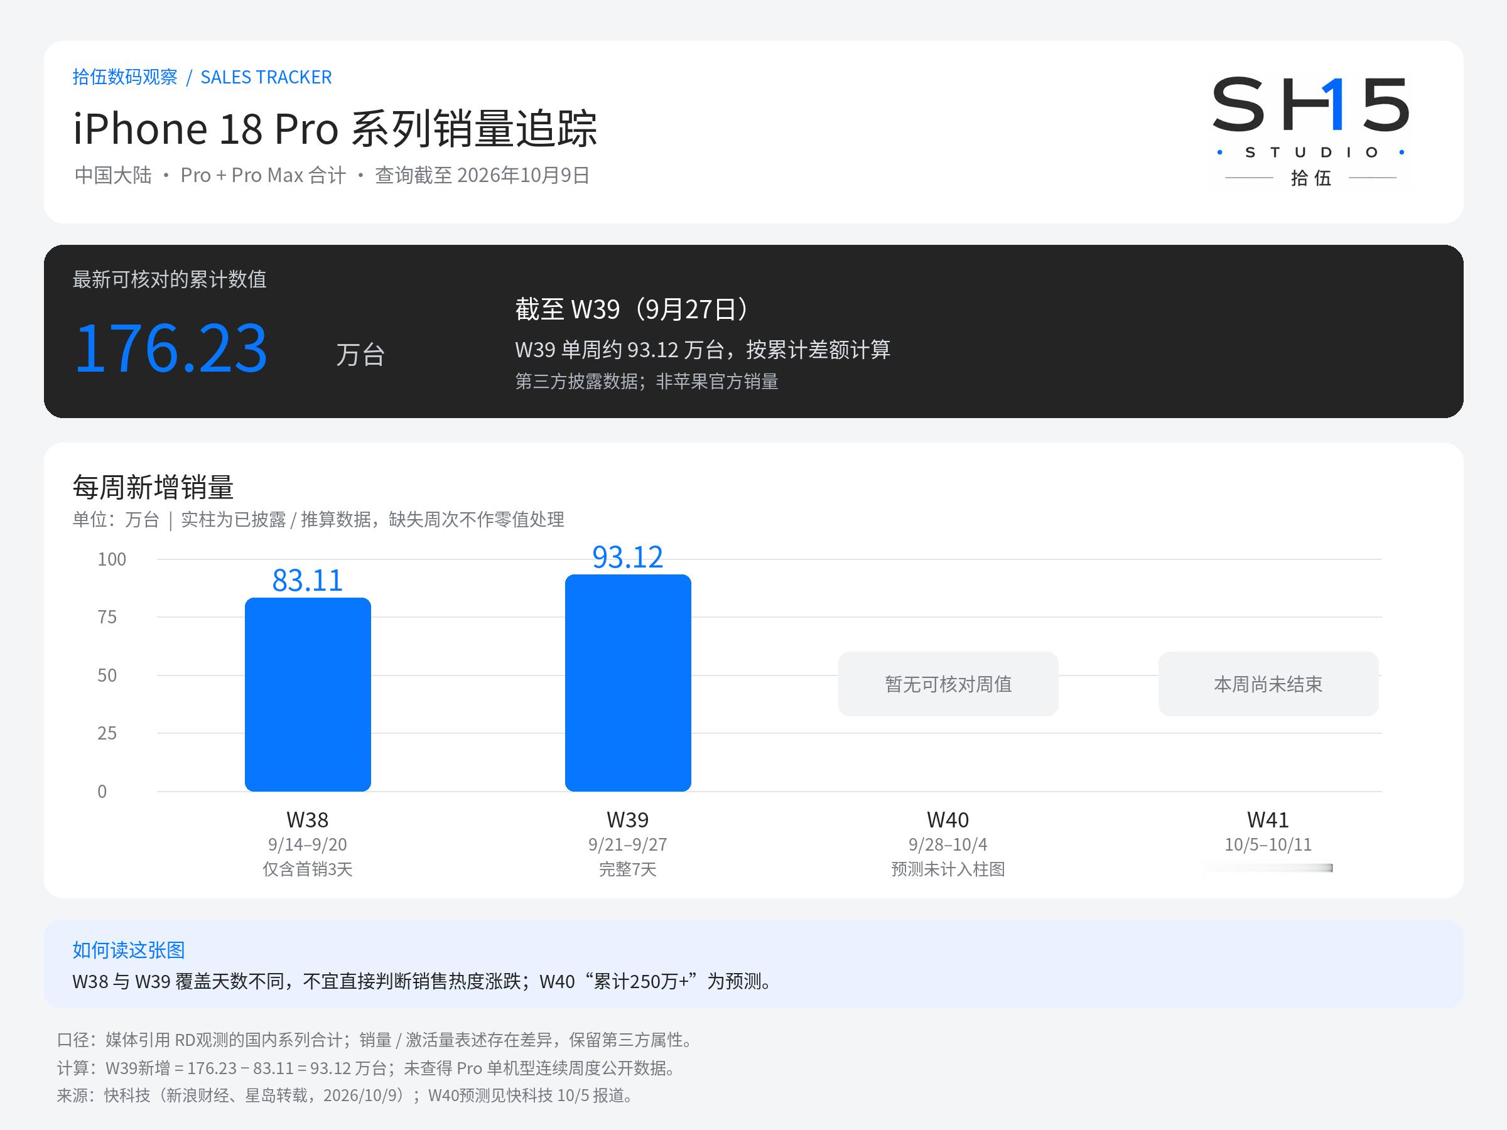The height and width of the screenshot is (1130, 1507).
Task: Click the '最新可核对的累计数值' label
Action: [x=170, y=279]
